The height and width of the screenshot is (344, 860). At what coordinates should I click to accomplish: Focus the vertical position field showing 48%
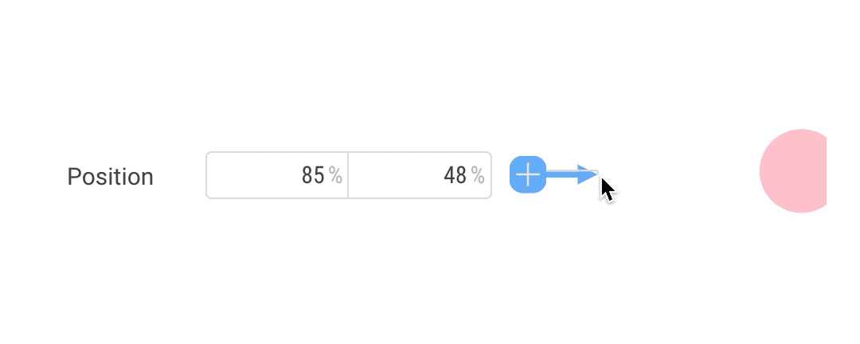pyautogui.click(x=420, y=175)
